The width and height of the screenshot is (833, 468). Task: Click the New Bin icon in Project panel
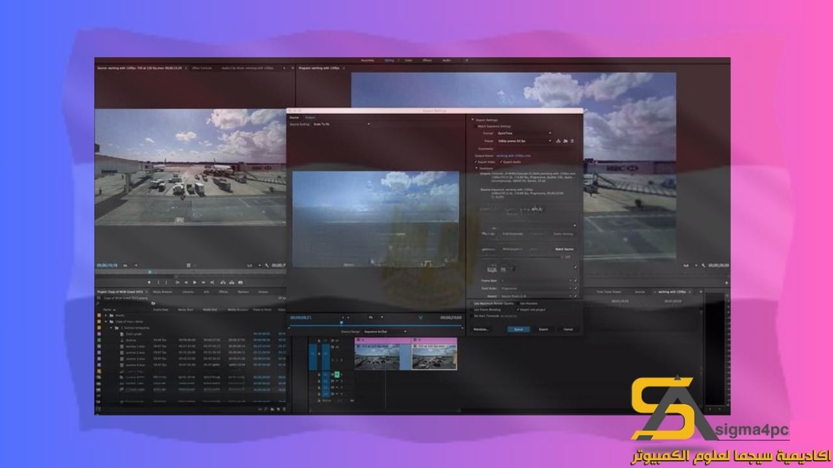[x=272, y=409]
